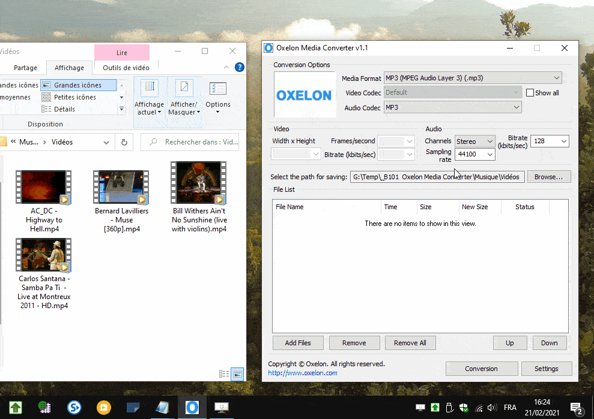Open the yellow play-button app in taskbar

[103, 407]
